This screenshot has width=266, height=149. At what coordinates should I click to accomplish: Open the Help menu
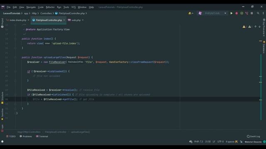91,7
